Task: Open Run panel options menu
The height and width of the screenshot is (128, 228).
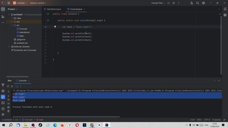Action: click(215, 81)
